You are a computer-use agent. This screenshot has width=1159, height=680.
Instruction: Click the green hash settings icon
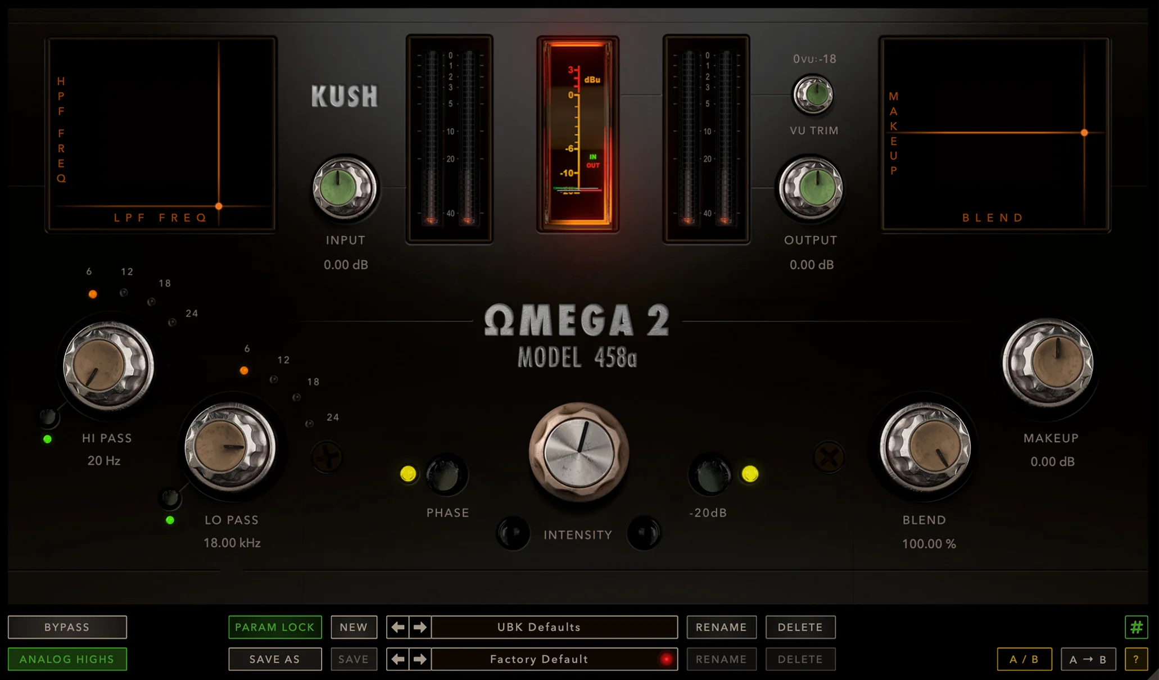(x=1136, y=627)
